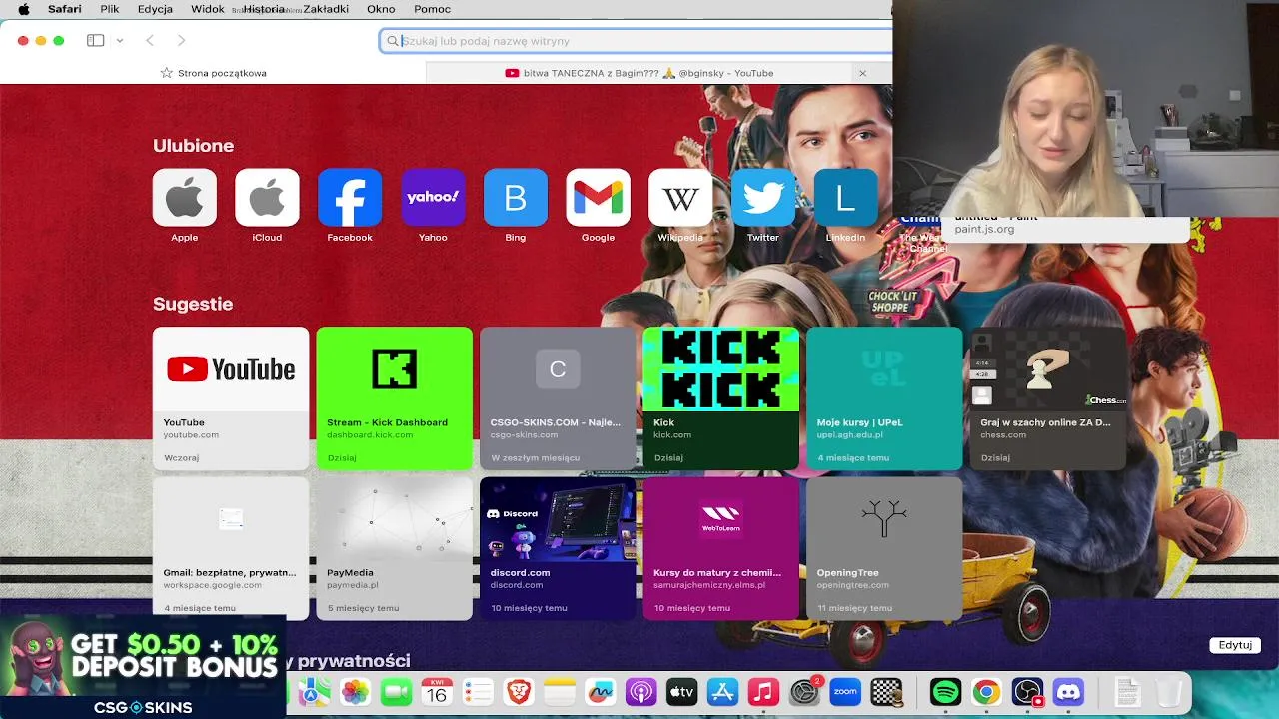Open the CSGO Skins deposit bonus banner
Viewport: 1279px width, 719px height.
pyautogui.click(x=143, y=667)
